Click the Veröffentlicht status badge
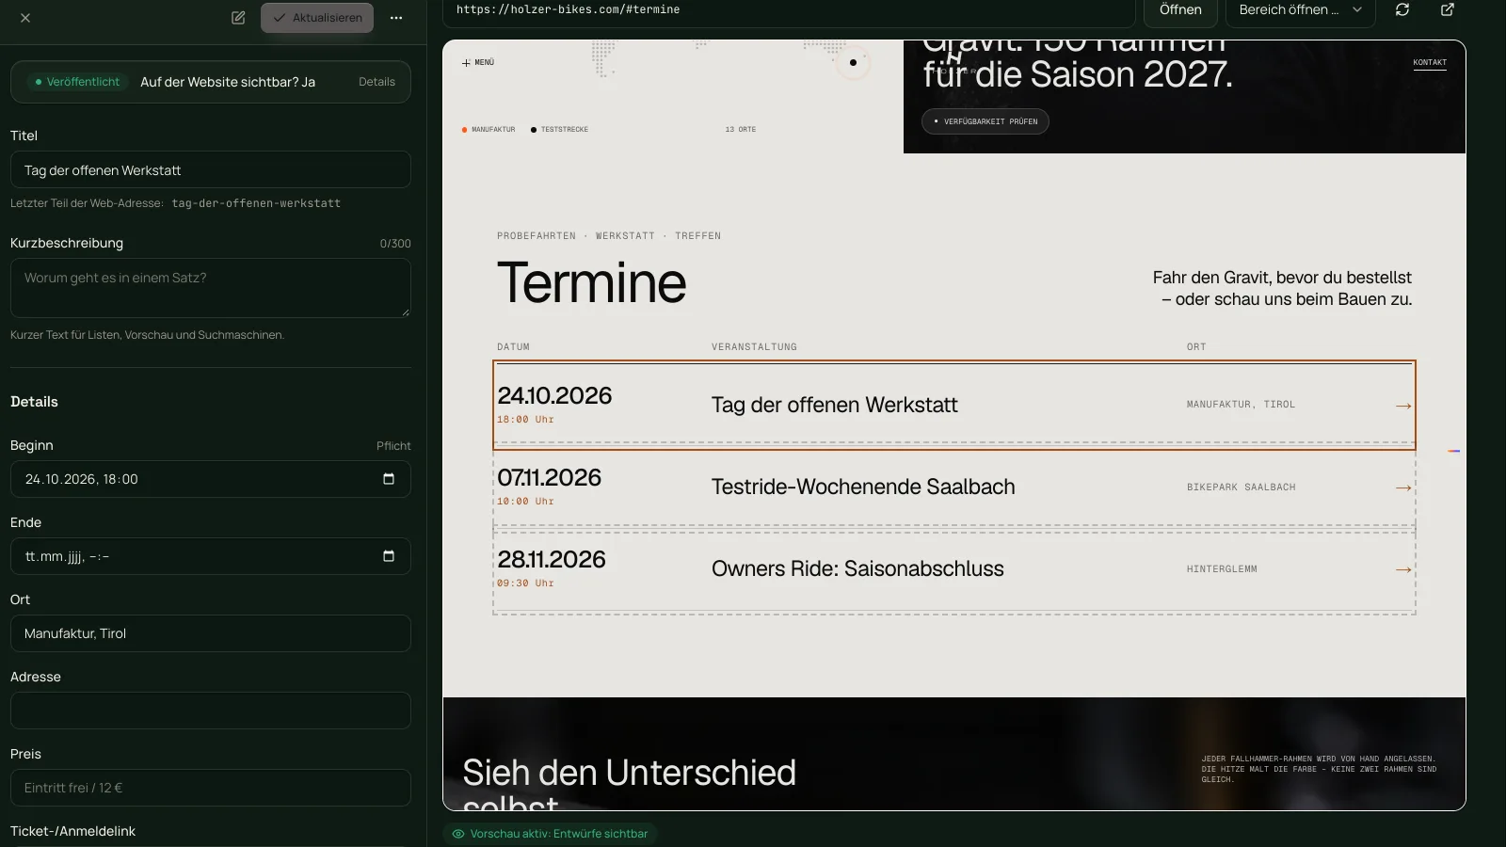This screenshot has width=1506, height=847. point(77,82)
